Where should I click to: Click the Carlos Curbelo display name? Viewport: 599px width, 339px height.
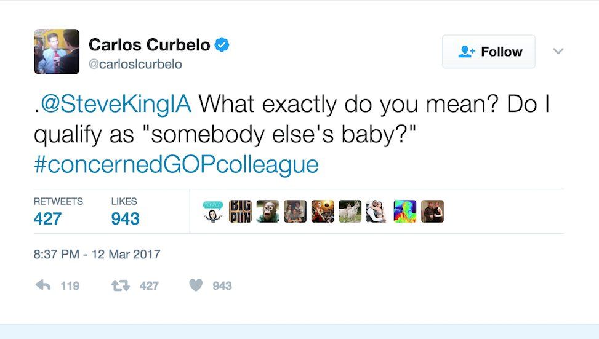tap(150, 44)
